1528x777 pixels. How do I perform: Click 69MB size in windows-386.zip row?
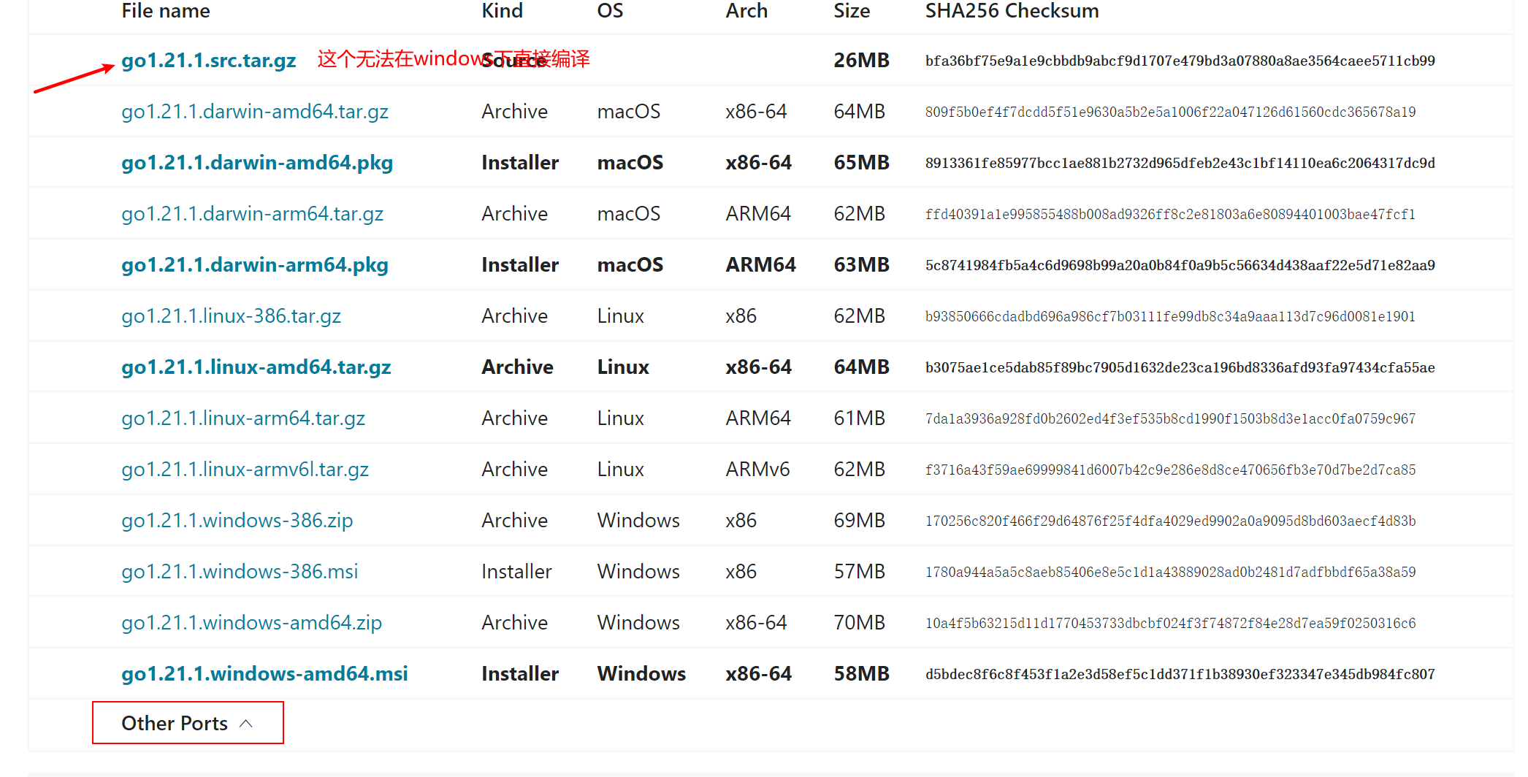tap(859, 521)
